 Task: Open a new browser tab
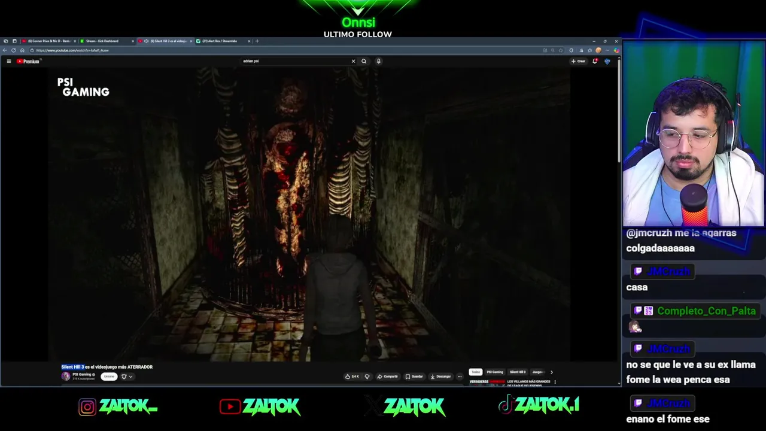tap(257, 41)
